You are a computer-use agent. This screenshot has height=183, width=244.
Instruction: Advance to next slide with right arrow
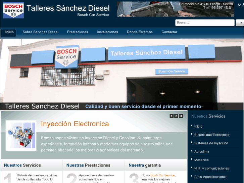click(176, 116)
